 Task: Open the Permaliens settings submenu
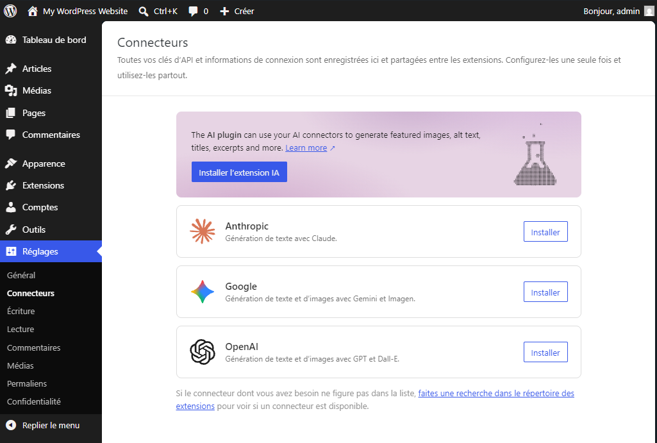pyautogui.click(x=27, y=383)
